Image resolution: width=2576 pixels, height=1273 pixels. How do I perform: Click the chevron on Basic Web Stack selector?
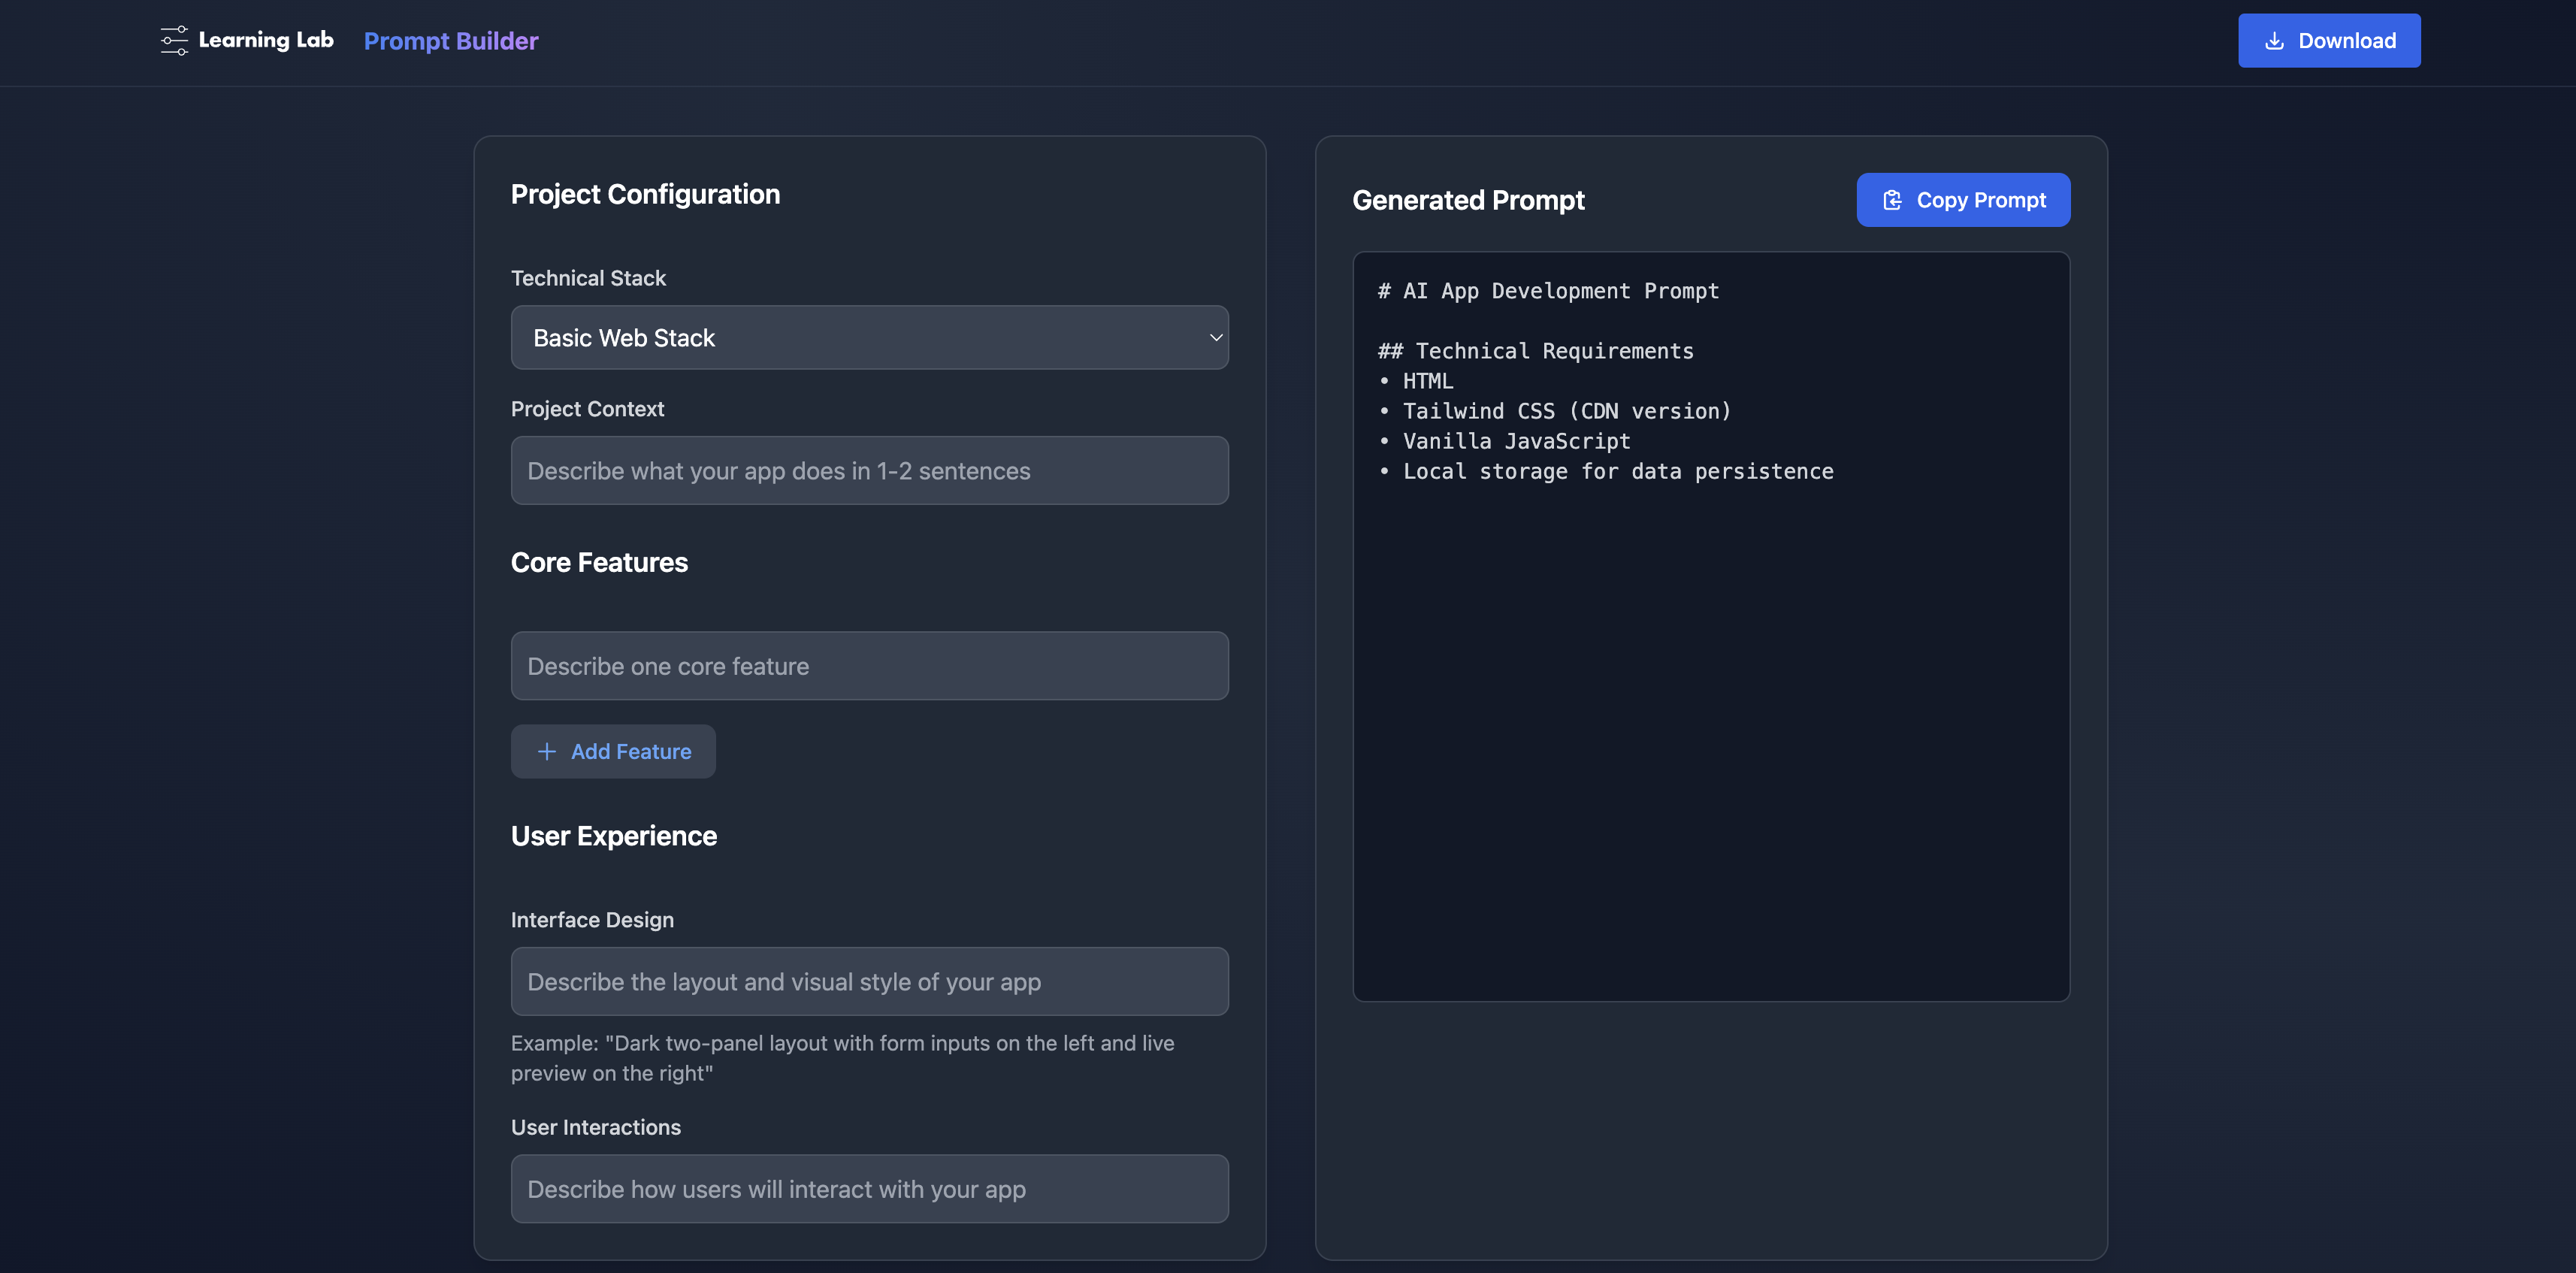tap(1215, 338)
